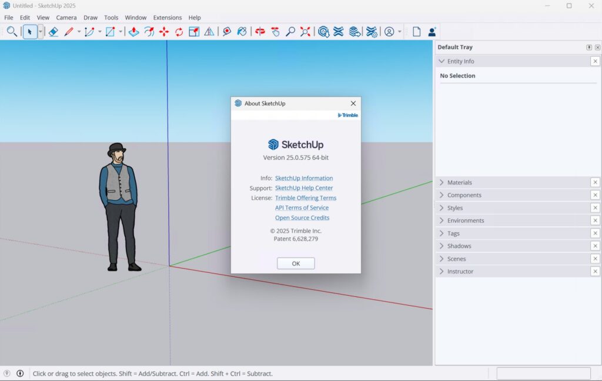Select the Scale tool

(x=194, y=32)
